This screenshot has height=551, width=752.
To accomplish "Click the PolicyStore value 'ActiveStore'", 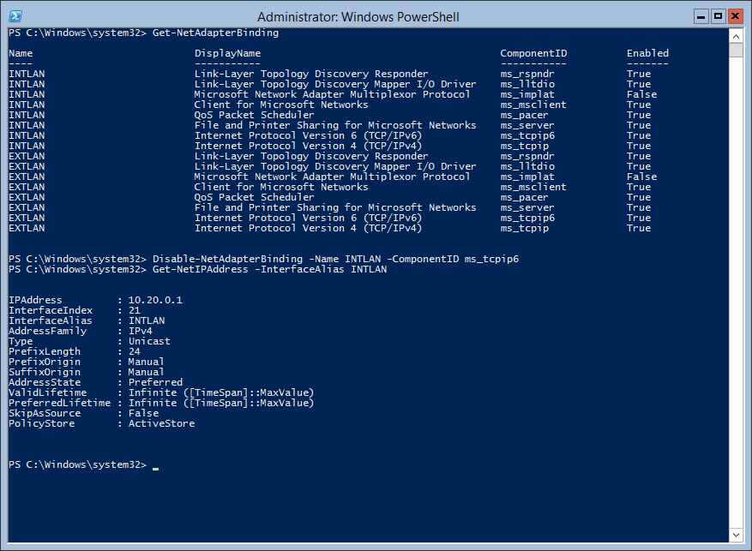I will tap(161, 424).
